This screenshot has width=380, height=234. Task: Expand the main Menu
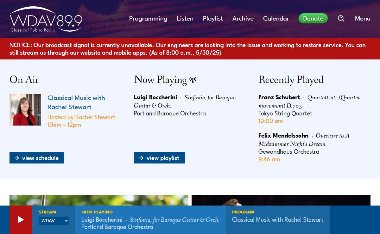(x=363, y=19)
